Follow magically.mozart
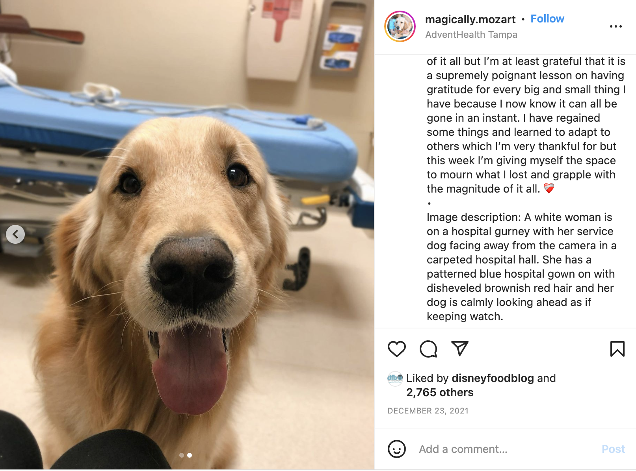The image size is (636, 471). (547, 19)
